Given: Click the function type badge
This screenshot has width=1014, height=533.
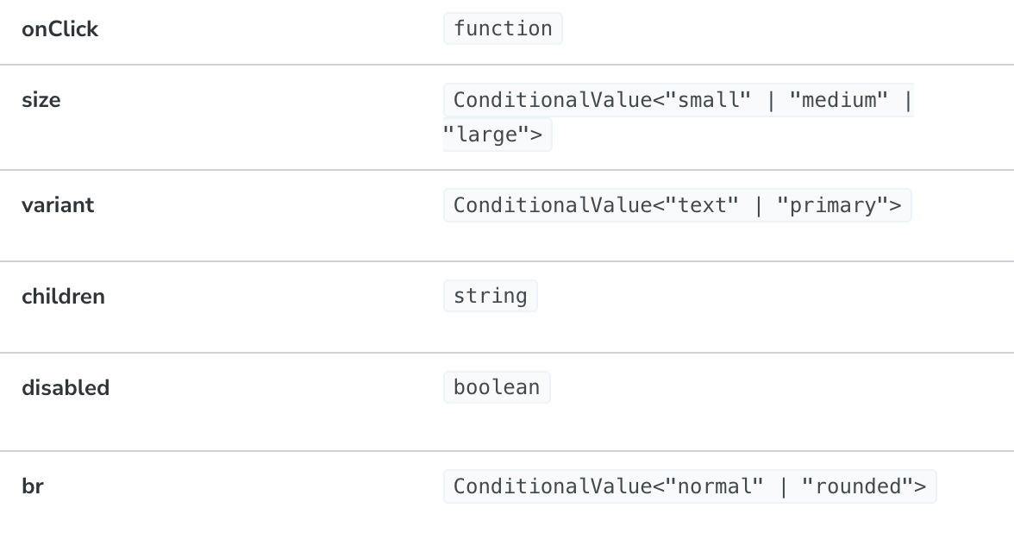Looking at the screenshot, I should click(503, 28).
